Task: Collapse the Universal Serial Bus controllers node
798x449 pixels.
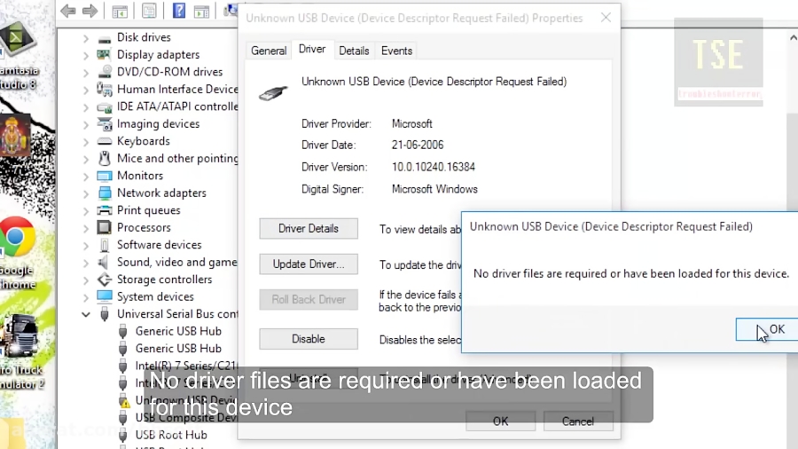Action: 85,315
